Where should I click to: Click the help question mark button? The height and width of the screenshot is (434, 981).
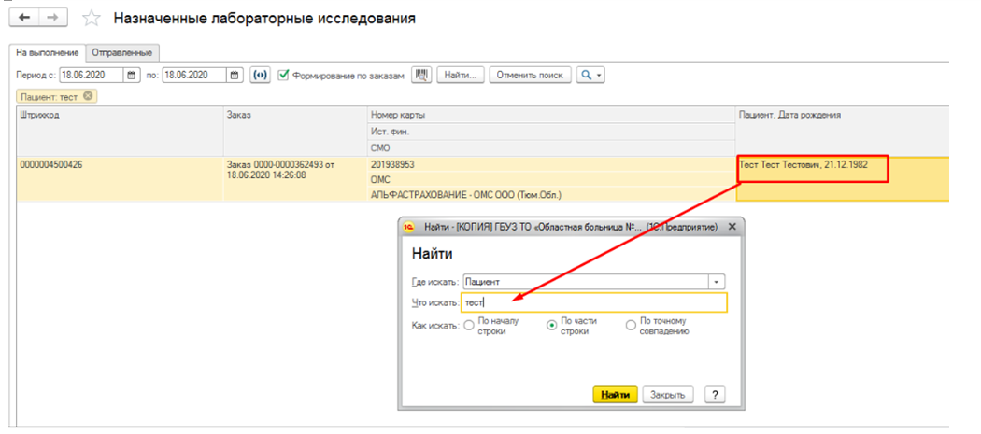[715, 394]
